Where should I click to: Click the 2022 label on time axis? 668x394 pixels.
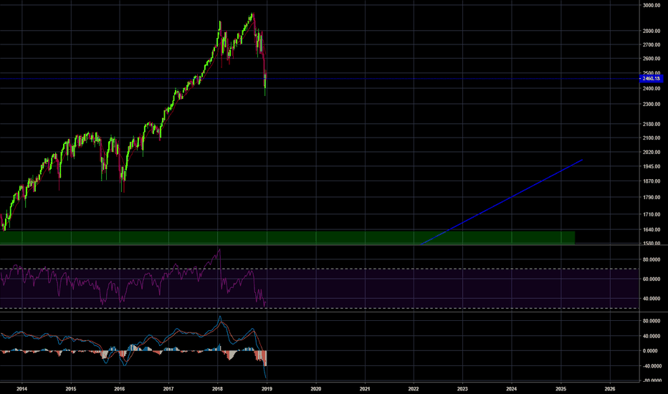[414, 389]
